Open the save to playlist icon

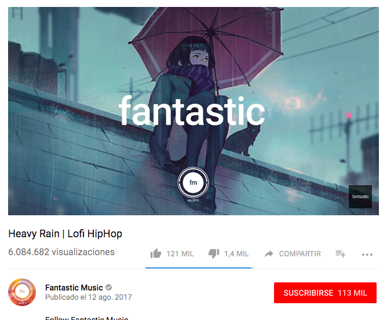pos(340,253)
